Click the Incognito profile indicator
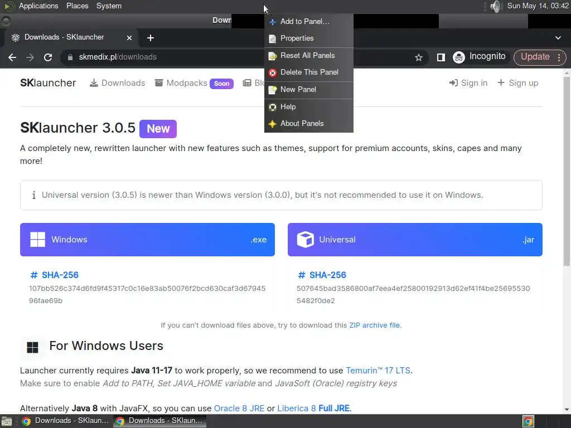This screenshot has width=571, height=428. 479,57
